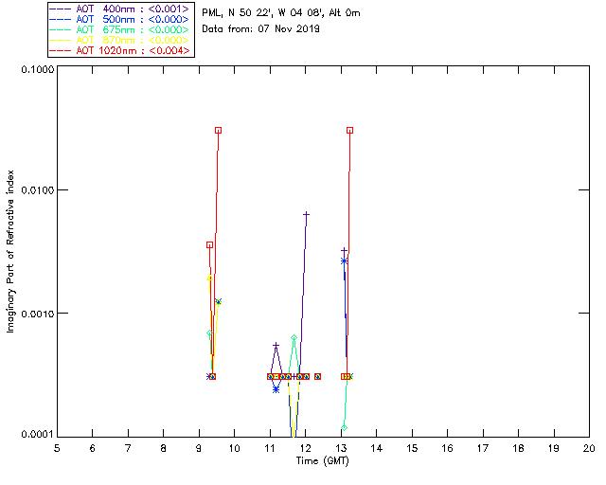Click the 0.0100 y-axis label
Screen dimensions: 606x485
(x=38, y=190)
